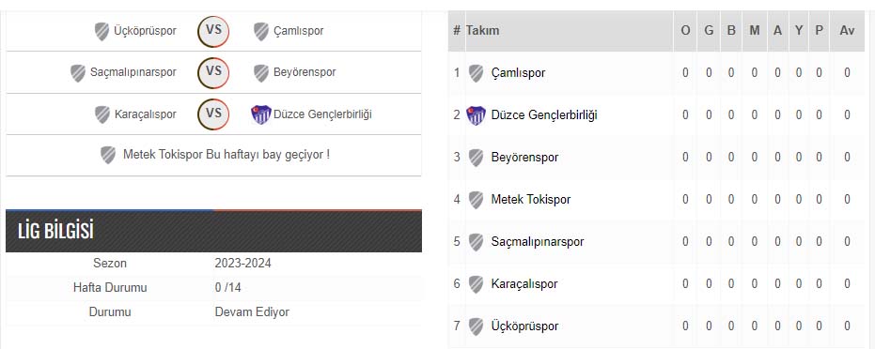The width and height of the screenshot is (875, 349).
Task: Click the Çamlıspor shield icon in standings
Action: tap(476, 73)
